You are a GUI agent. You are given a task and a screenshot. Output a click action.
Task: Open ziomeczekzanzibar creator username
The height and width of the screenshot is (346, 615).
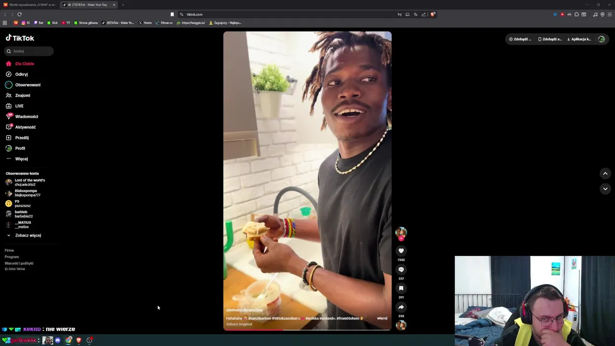(x=245, y=310)
